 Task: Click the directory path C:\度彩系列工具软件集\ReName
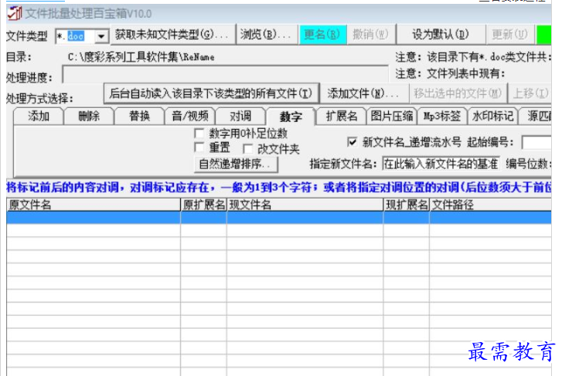click(x=141, y=57)
